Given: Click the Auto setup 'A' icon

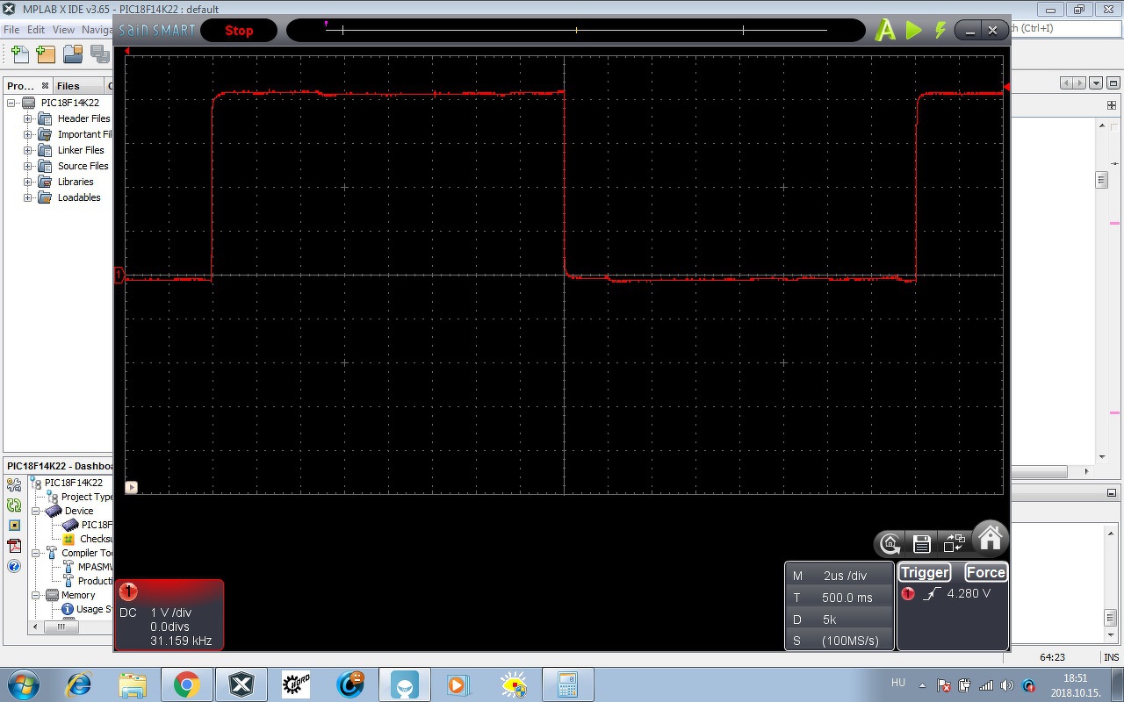Looking at the screenshot, I should tap(885, 31).
